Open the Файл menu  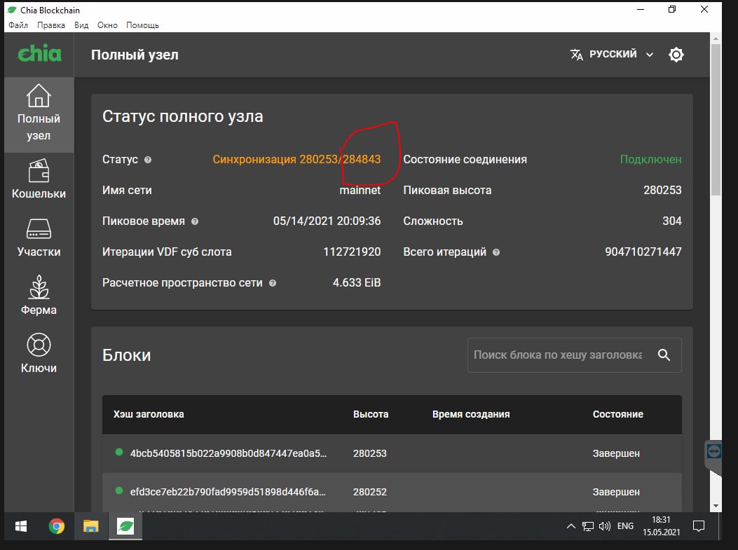click(18, 25)
